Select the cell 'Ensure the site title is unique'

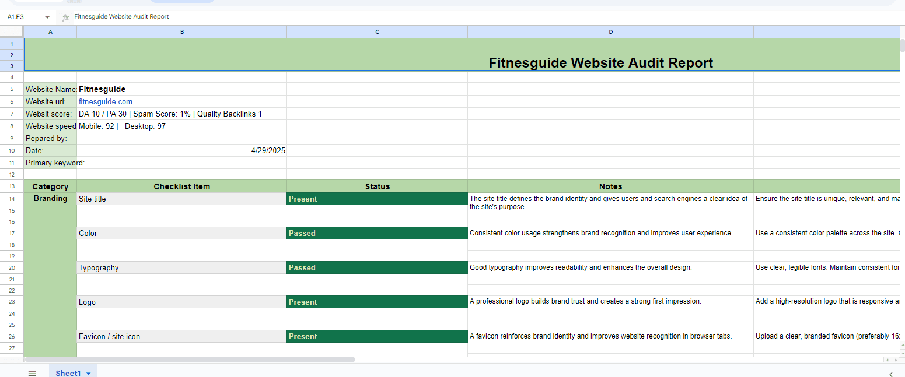[x=826, y=204]
